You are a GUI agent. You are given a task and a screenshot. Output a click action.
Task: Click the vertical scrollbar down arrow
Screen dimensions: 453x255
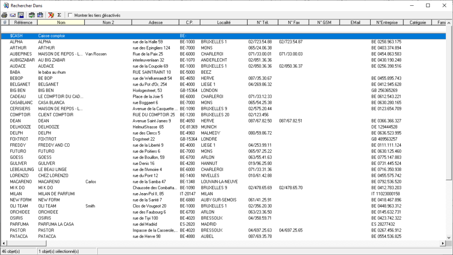449,237
